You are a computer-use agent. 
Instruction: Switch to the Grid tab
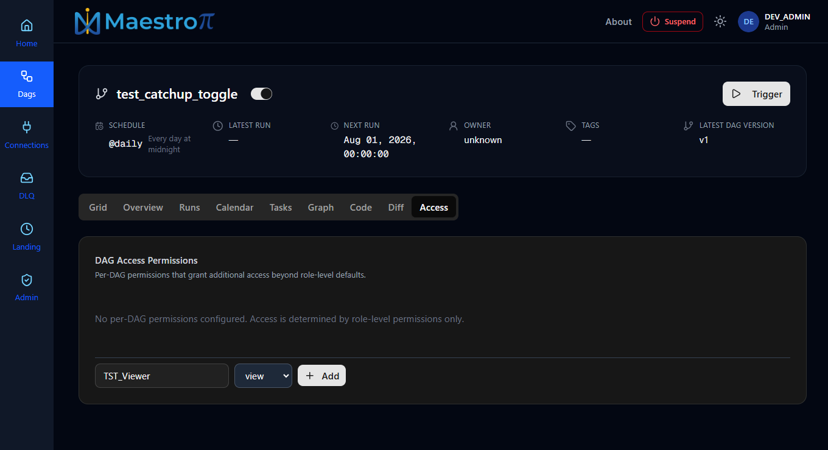(x=98, y=208)
